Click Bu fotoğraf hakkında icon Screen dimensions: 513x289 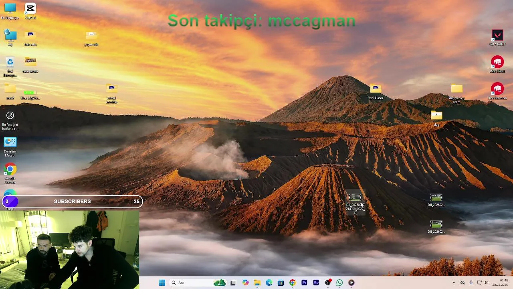10,120
